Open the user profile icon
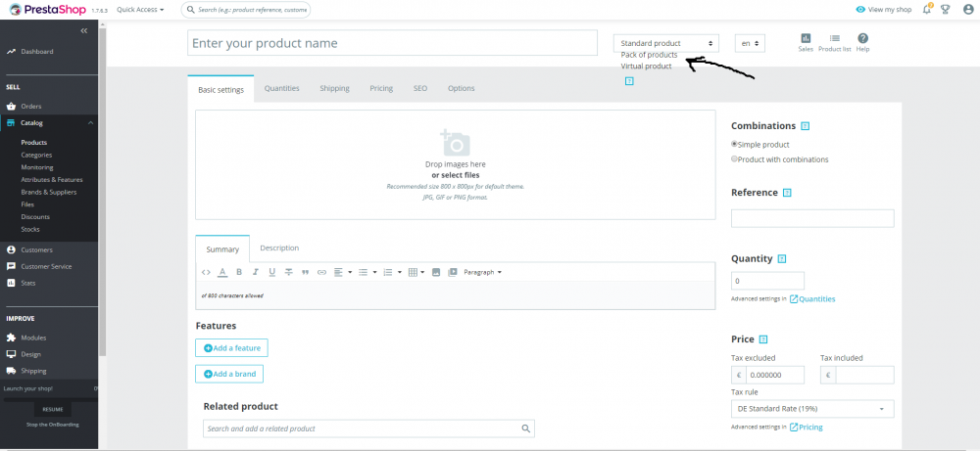Screen dimensions: 980x451 [968, 10]
